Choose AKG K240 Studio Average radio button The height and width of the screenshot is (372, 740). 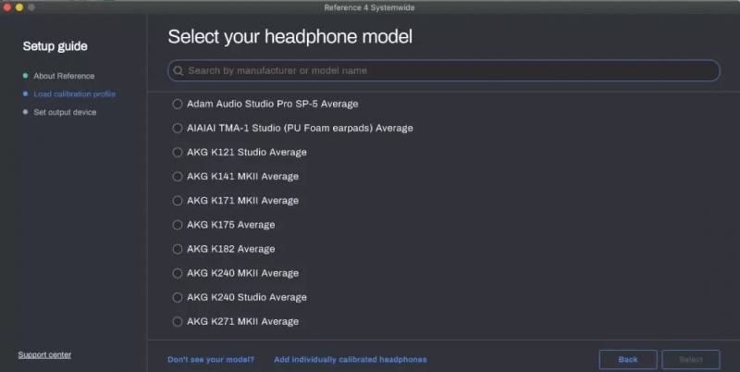178,297
